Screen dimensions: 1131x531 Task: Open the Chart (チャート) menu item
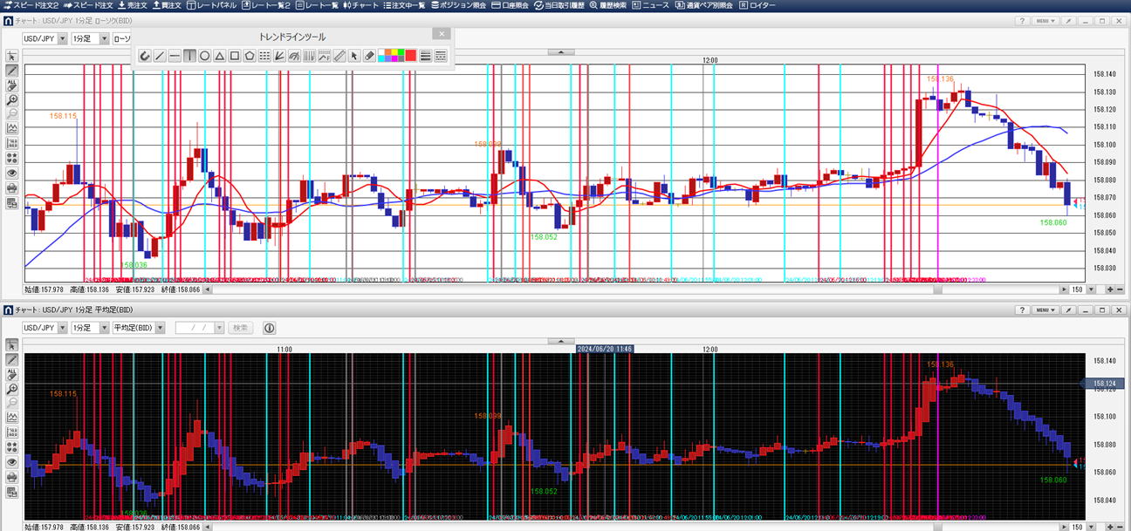tap(360, 5)
